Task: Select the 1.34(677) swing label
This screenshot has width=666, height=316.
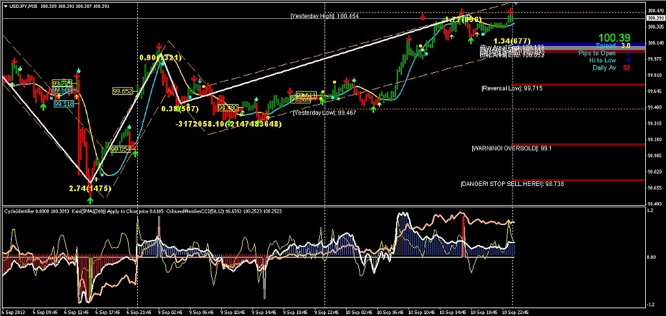Action: pos(512,41)
